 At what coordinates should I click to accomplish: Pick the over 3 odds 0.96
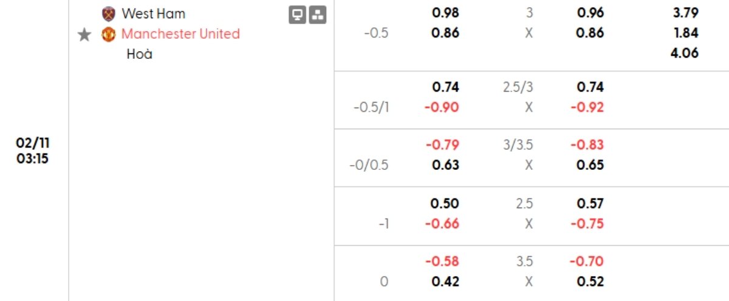[x=590, y=13]
